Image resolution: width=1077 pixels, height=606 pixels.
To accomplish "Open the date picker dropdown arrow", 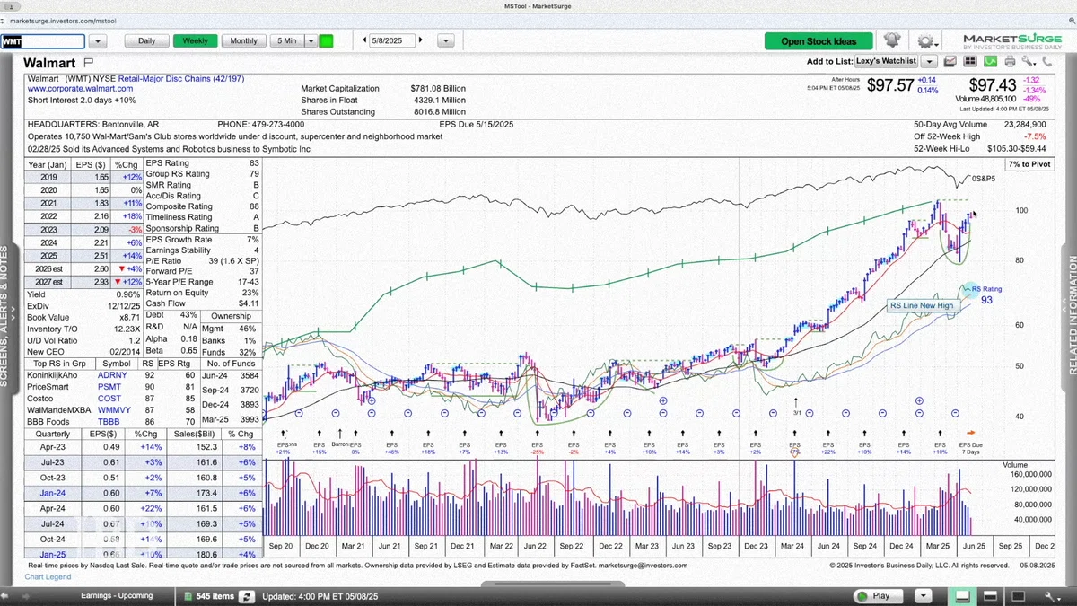I will tap(446, 41).
